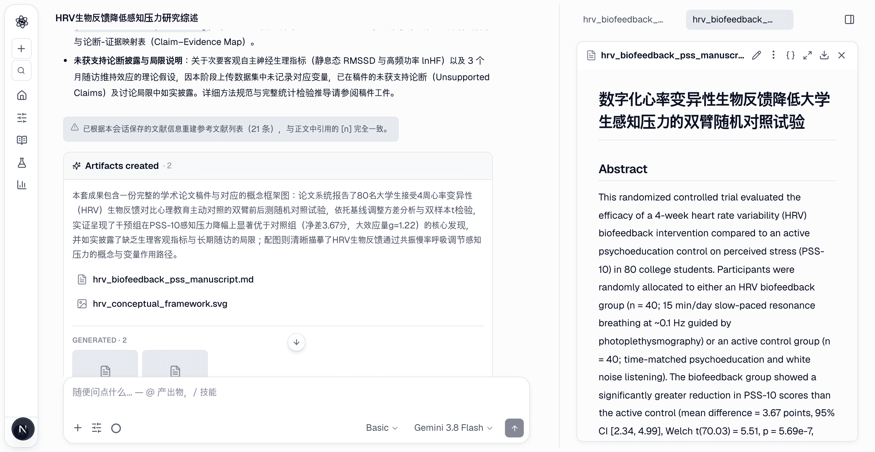Open the lab flask icon in the sidebar
This screenshot has width=875, height=452.
[x=22, y=163]
